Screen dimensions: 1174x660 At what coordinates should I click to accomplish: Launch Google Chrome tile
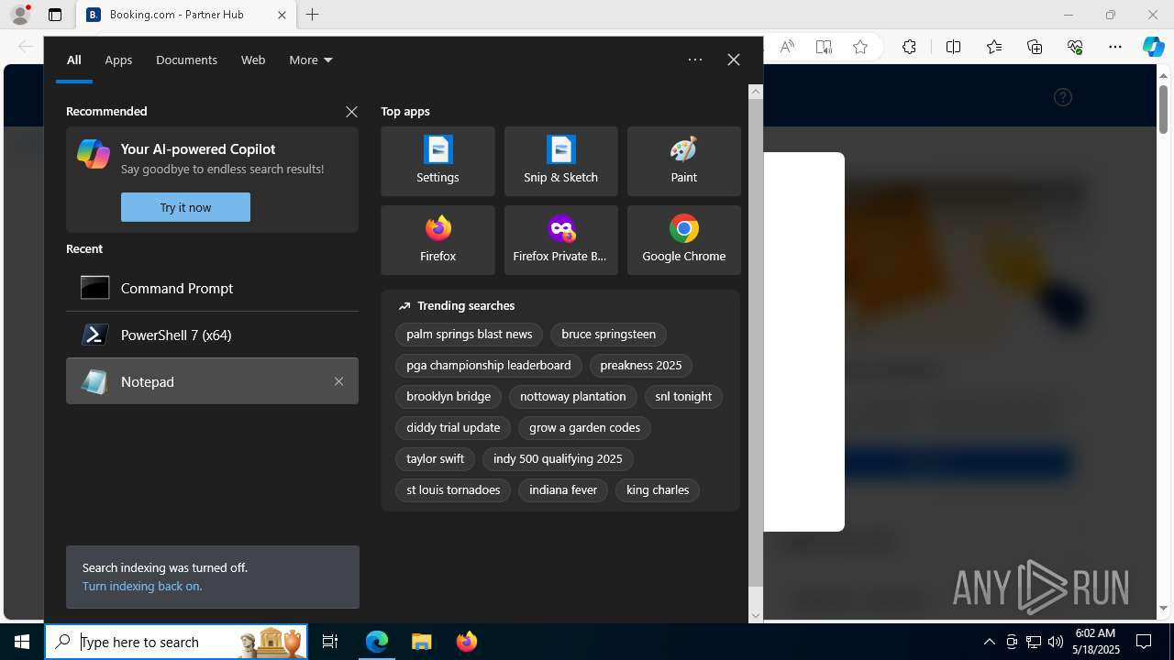[683, 240]
